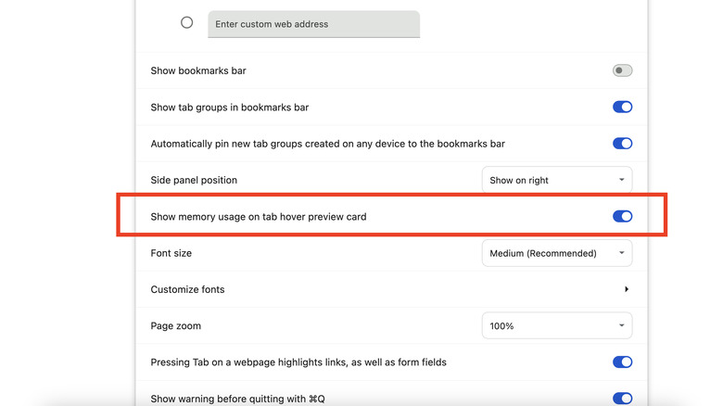Turn off memory usage on hover card
Screen dimensions: 723x406
tap(622, 217)
